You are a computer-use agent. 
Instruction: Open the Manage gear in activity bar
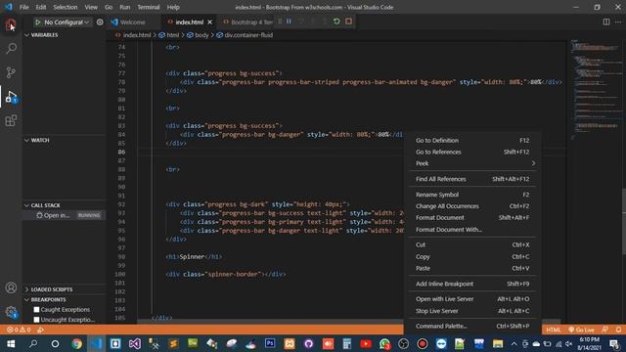11,312
